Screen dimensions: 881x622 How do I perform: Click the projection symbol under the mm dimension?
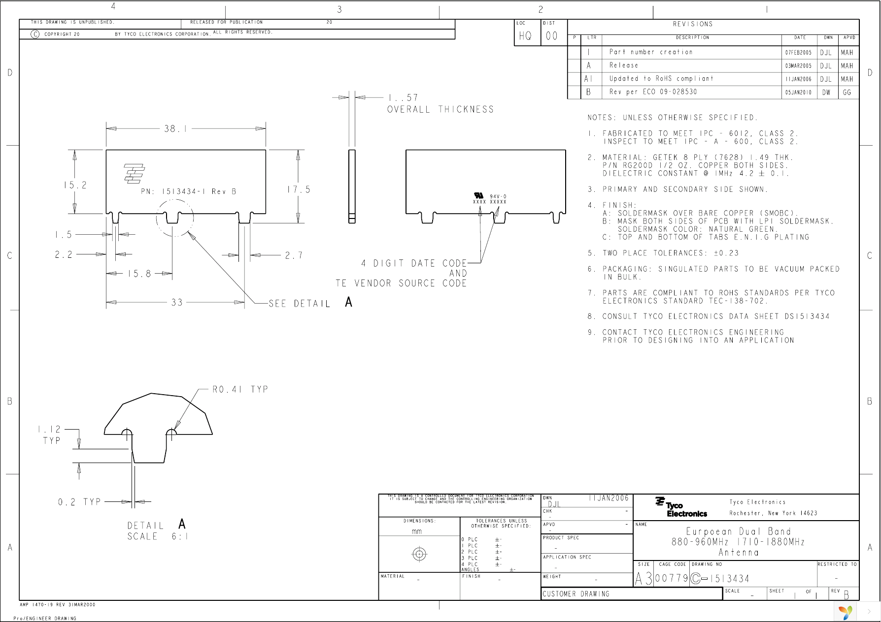pyautogui.click(x=419, y=555)
